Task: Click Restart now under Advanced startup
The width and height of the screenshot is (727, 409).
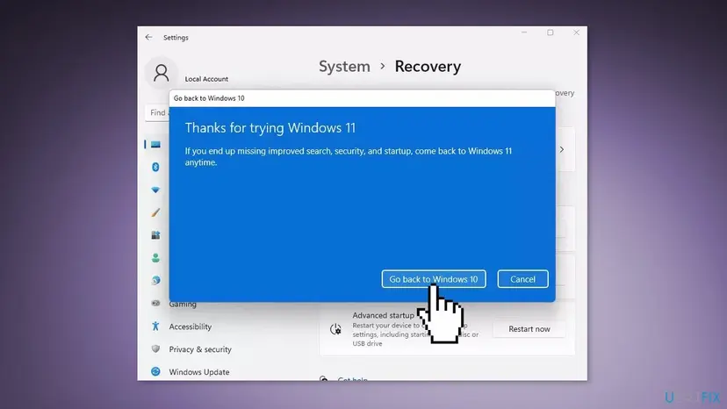Action: click(529, 329)
